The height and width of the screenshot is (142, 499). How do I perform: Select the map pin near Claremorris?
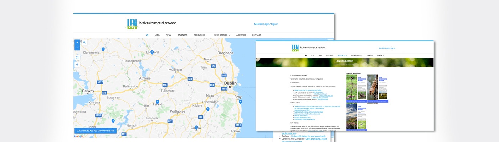(x=103, y=49)
